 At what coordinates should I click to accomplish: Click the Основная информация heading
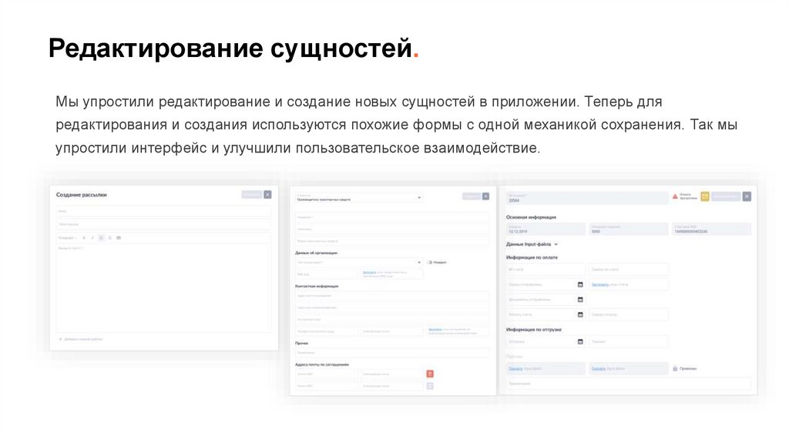point(531,217)
